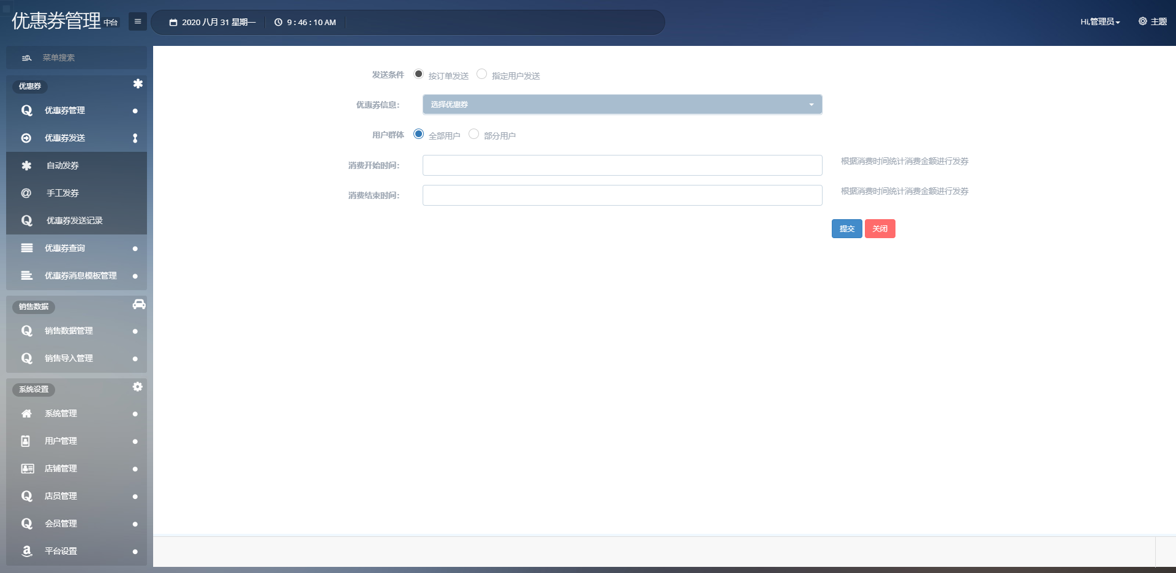Click the hamburger menu toggle icon
1176x573 pixels.
(138, 21)
